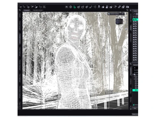Select the Translate four-arrow move tool
Screen dimensions: 156x117
pyautogui.click(x=87, y=7)
